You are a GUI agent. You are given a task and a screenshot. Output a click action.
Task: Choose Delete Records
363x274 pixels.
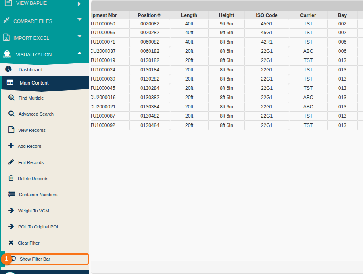click(x=33, y=179)
